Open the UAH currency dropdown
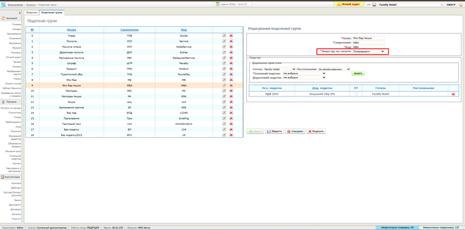The width and height of the screenshot is (465, 230). tap(452, 5)
